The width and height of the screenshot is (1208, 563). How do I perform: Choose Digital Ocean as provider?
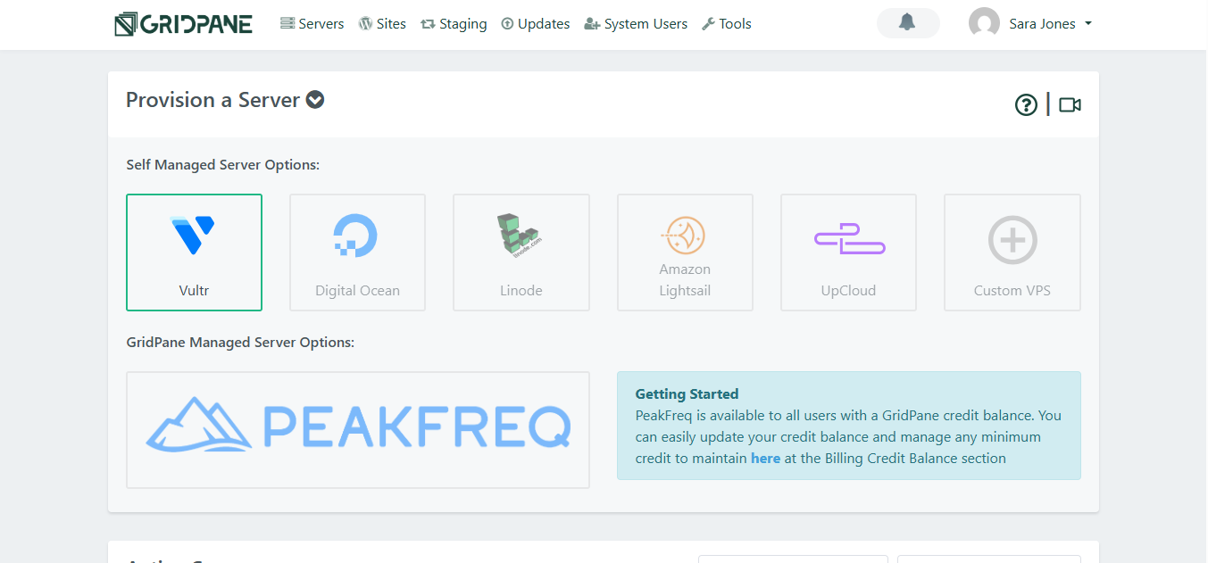[357, 253]
